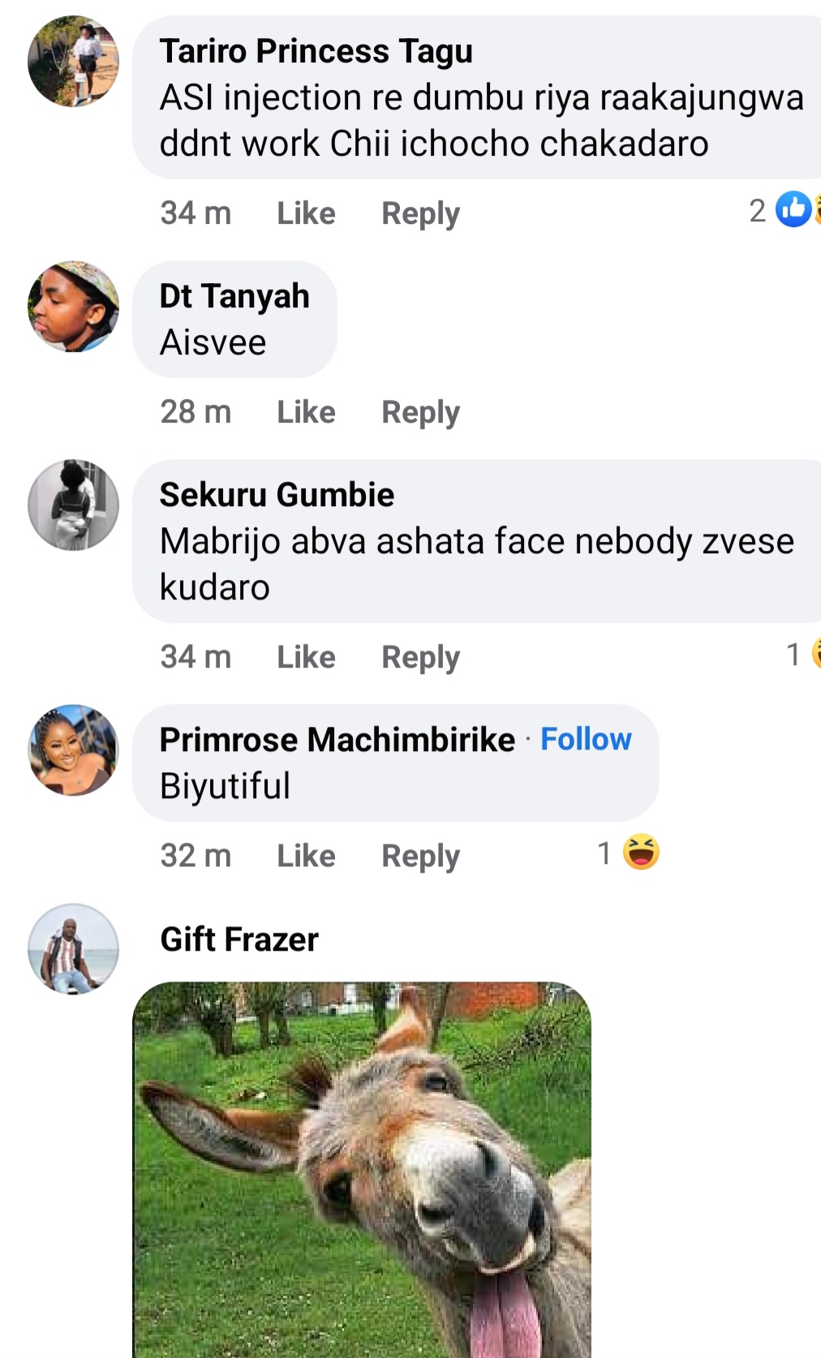Open Gift Frazer's donkey image
821x1358 pixels.
click(362, 1168)
